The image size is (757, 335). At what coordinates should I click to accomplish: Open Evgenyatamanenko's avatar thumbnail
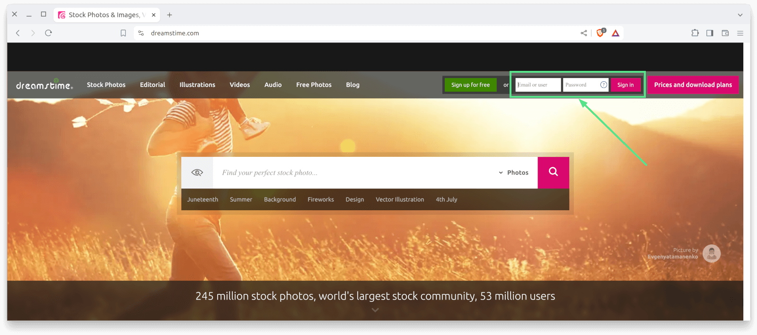coord(712,253)
